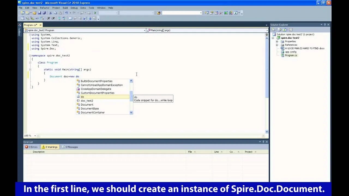The image size is (349, 196).
Task: Click the Open File toolbar icon
Action: point(35,13)
